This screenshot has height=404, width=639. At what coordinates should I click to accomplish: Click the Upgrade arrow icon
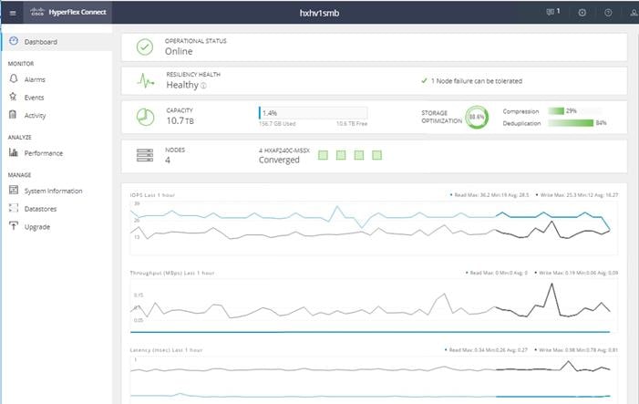(x=14, y=225)
